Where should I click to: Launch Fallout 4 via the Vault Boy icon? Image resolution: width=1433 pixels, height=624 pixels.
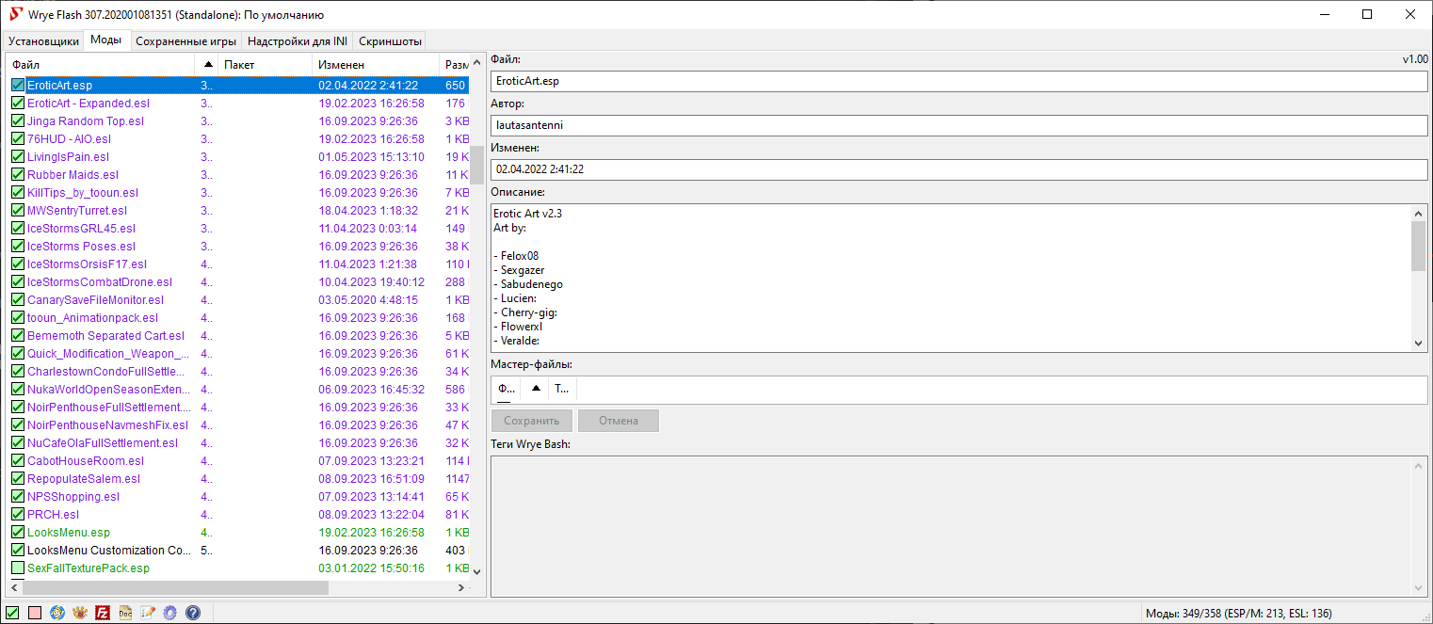(x=57, y=613)
